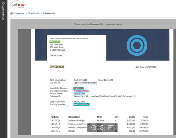Image resolution: width=176 pixels, height=138 pixels.
Task: Open the Extensions breadcrumb link
Action: tap(19, 13)
